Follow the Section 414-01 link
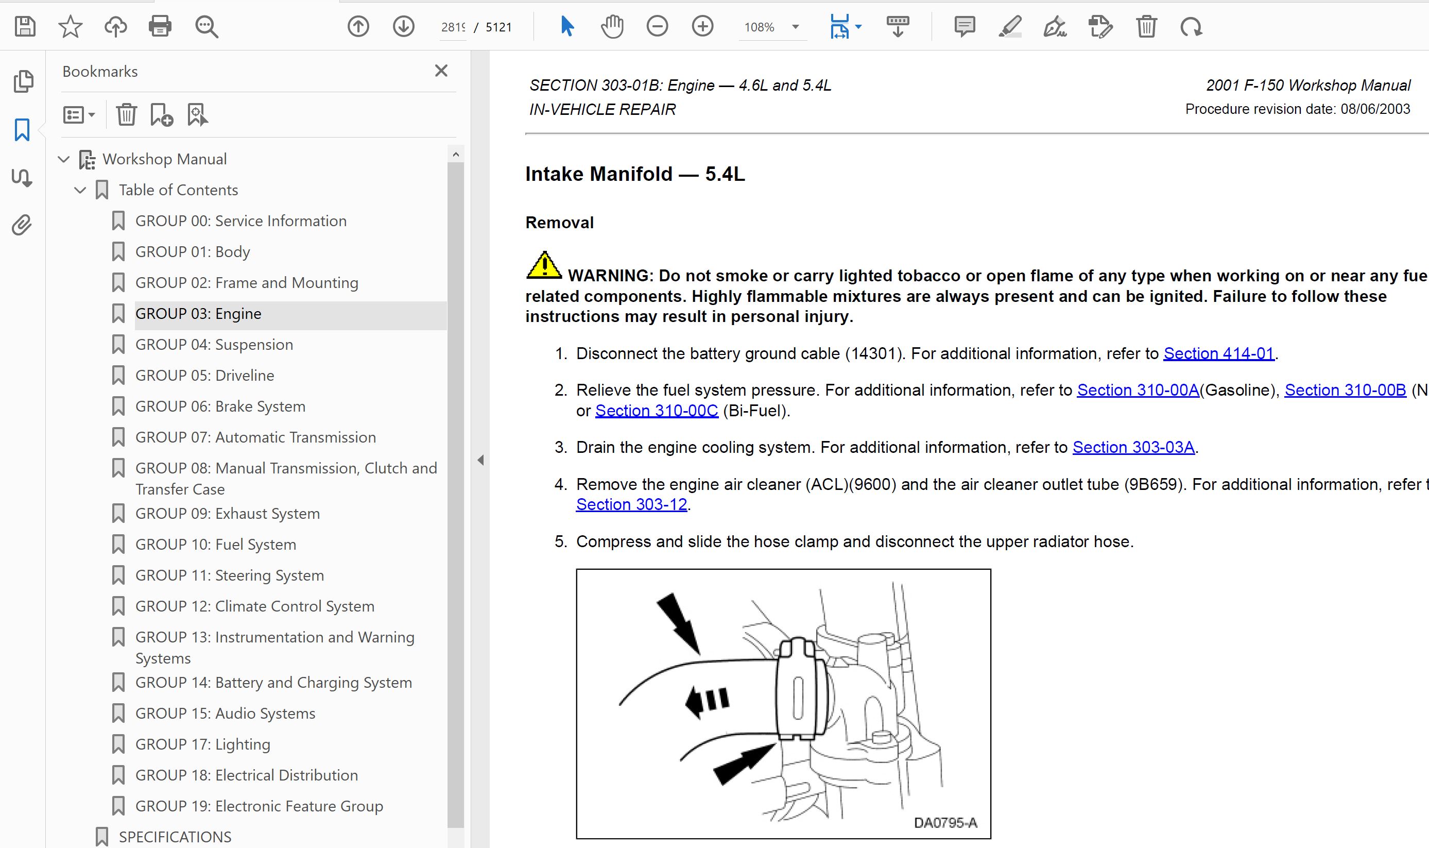1429x848 pixels. pyautogui.click(x=1218, y=354)
